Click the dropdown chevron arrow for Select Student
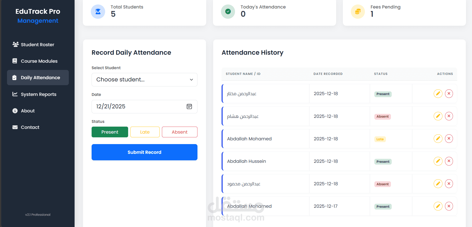The width and height of the screenshot is (472, 227). 191,80
